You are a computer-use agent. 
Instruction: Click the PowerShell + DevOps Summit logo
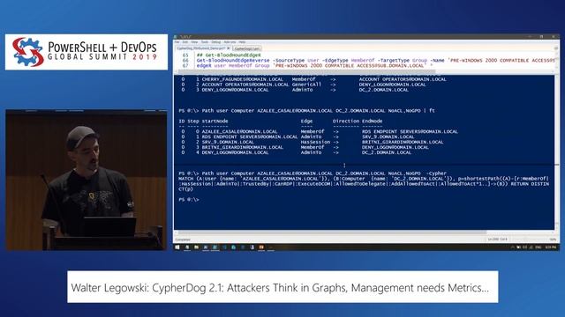tap(87, 52)
